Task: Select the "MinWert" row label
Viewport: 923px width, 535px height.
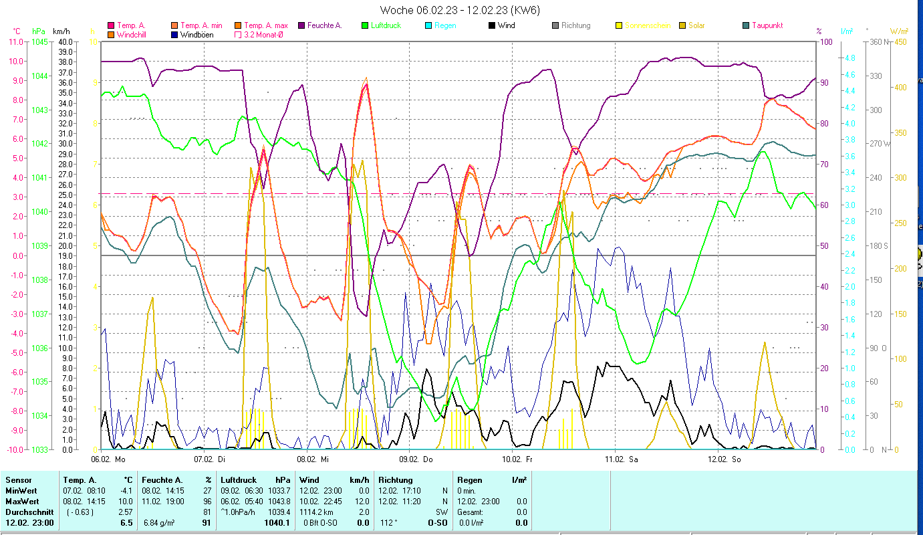Action: point(20,491)
